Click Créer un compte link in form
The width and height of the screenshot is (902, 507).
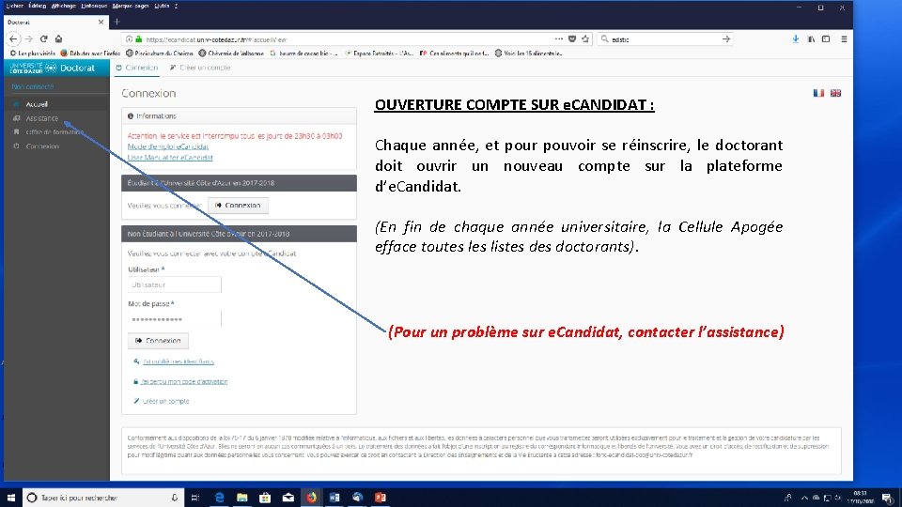(x=165, y=401)
